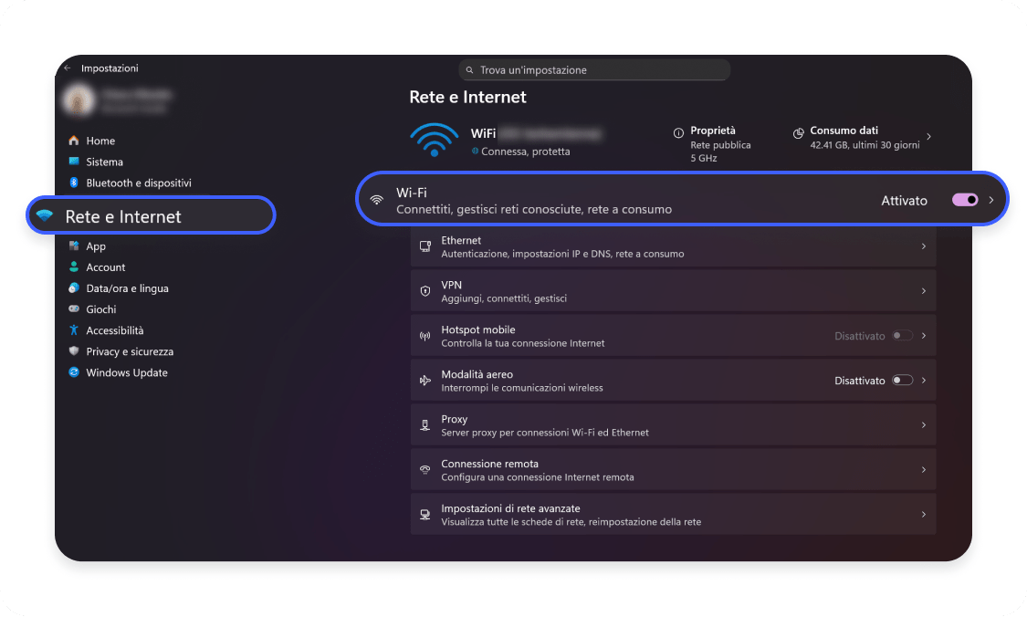Image resolution: width=1027 pixels, height=617 pixels.
Task: Click the Trova un'impostazione search field
Action: point(594,69)
